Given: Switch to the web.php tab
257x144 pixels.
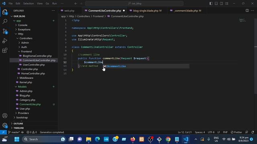Looking at the screenshot, I should pos(69,11).
